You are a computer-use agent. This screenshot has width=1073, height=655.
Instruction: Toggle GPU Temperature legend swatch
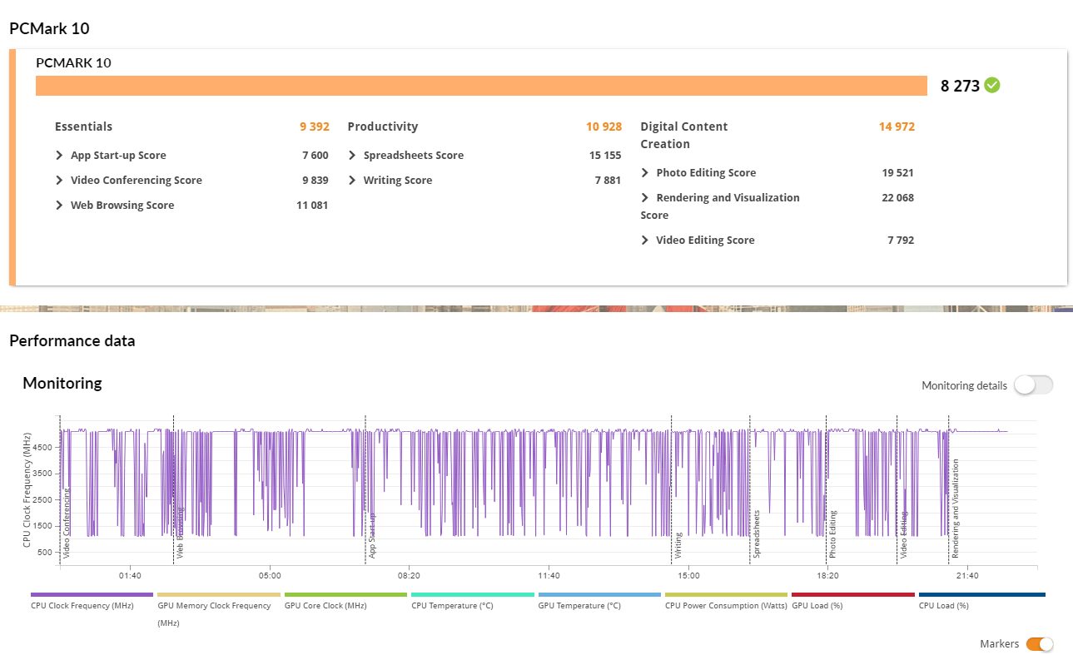(599, 595)
